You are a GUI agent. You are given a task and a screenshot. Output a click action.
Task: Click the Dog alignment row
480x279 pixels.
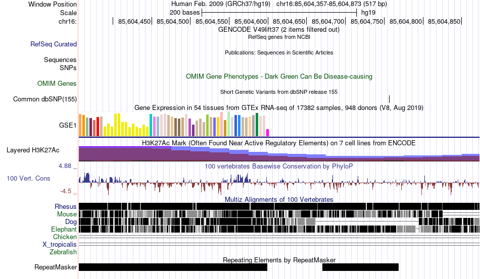[279, 221]
